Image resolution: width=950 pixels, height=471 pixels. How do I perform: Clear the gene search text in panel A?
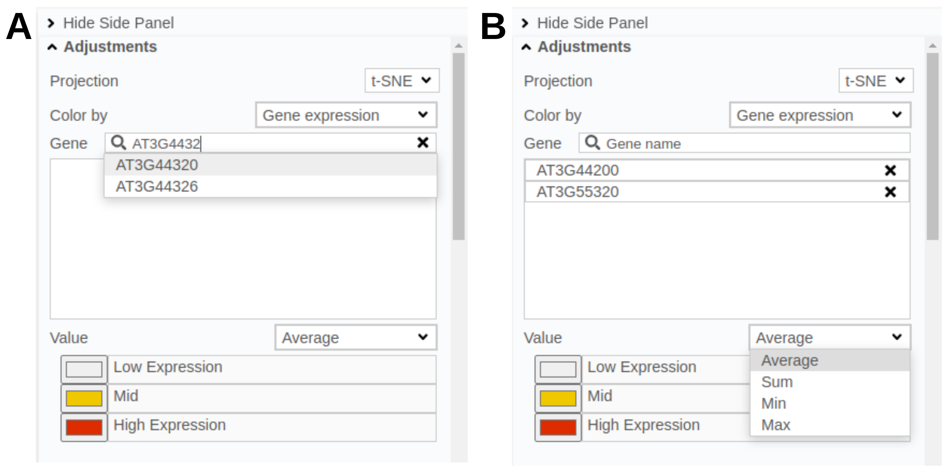[x=423, y=142]
